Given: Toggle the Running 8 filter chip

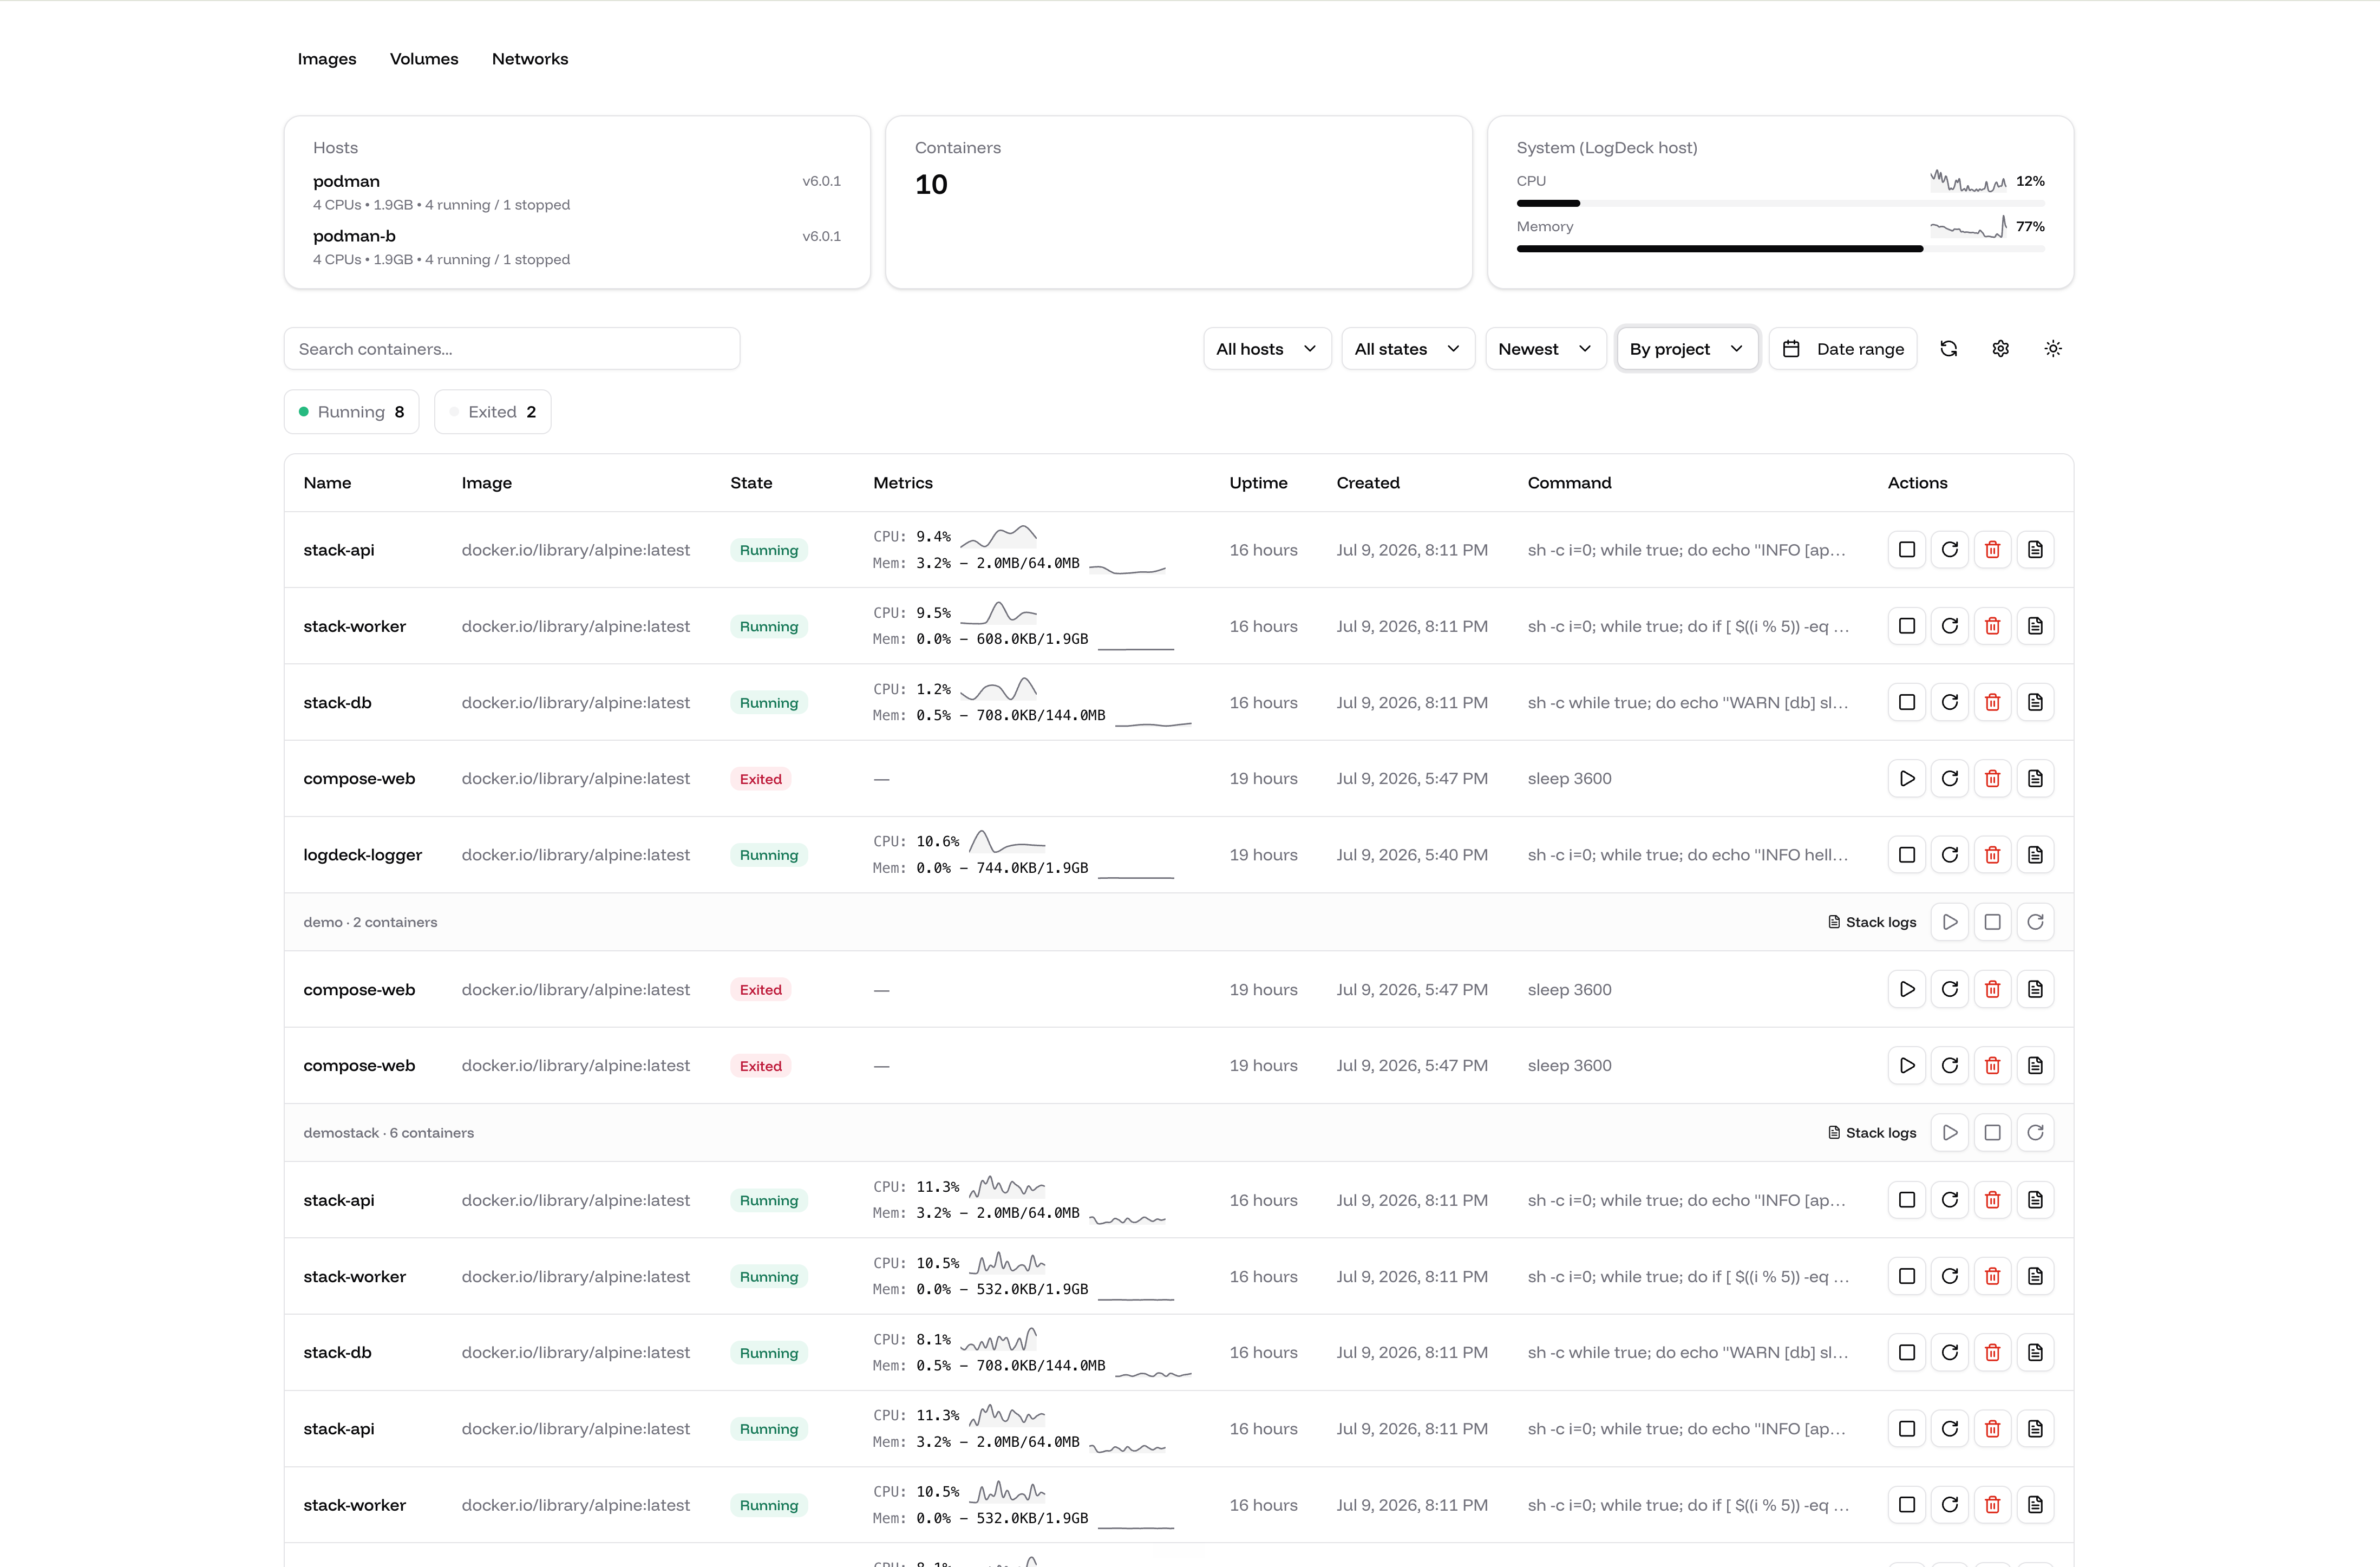Looking at the screenshot, I should click(351, 412).
